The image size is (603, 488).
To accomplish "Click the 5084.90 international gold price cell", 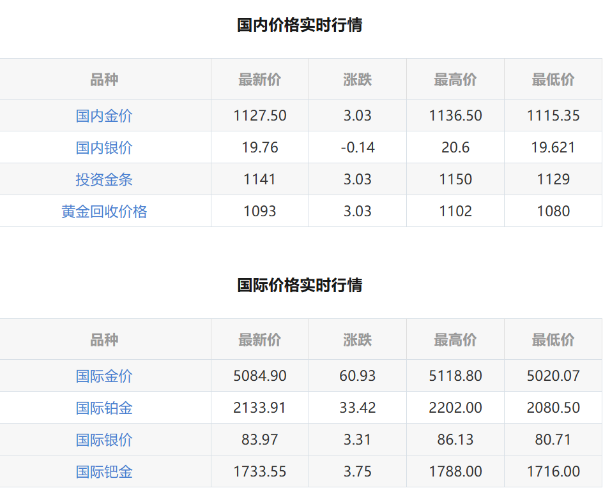I will tap(259, 376).
